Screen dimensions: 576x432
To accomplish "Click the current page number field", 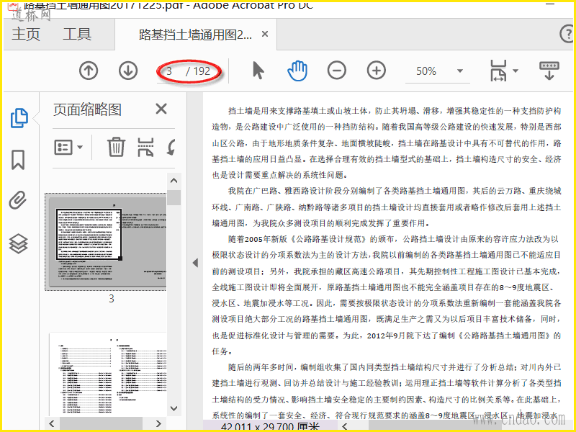I will tap(169, 71).
